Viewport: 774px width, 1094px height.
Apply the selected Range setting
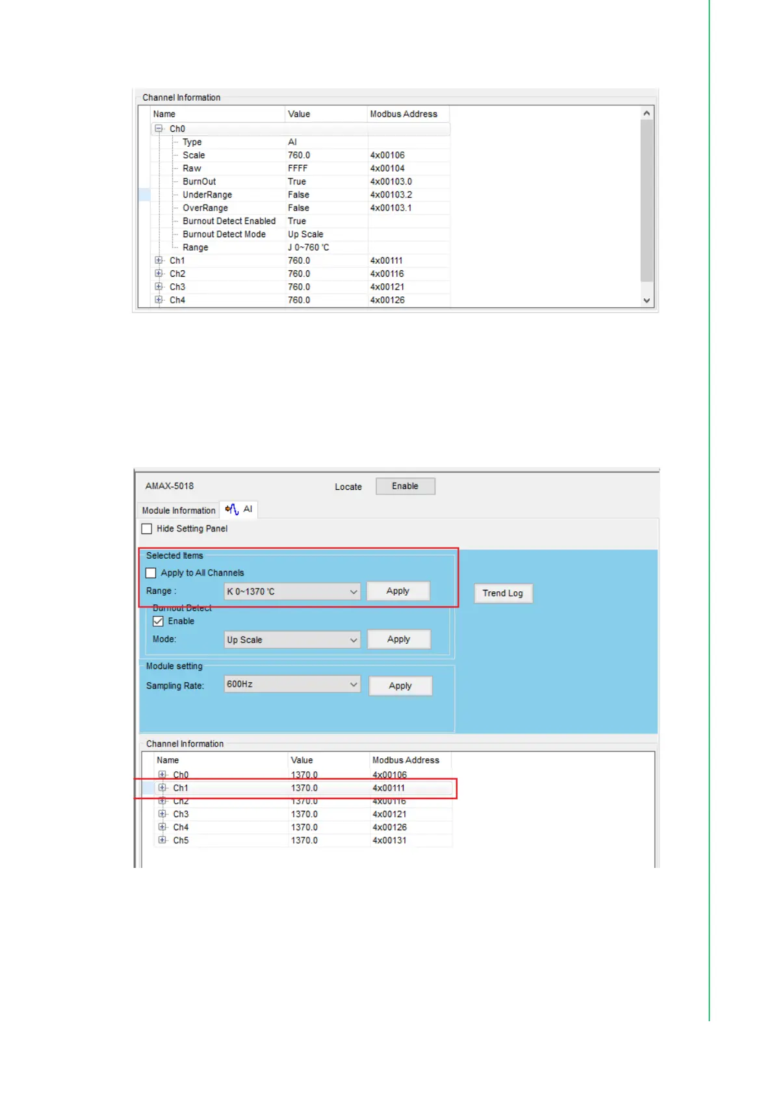(x=398, y=591)
